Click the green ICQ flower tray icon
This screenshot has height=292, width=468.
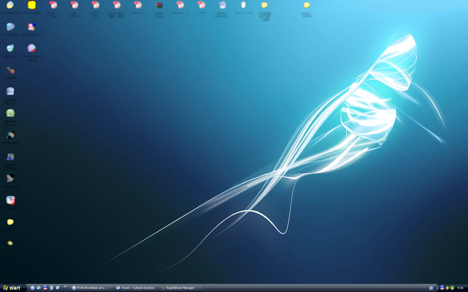(452, 288)
